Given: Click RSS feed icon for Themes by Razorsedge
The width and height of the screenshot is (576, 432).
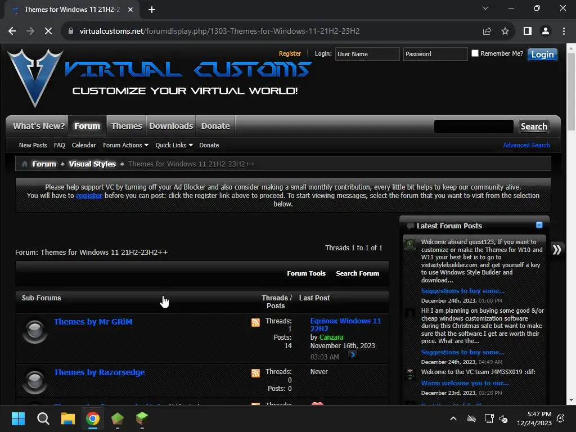Looking at the screenshot, I should pyautogui.click(x=256, y=373).
